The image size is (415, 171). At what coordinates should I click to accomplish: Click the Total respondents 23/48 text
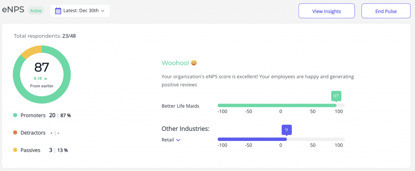pyautogui.click(x=45, y=36)
